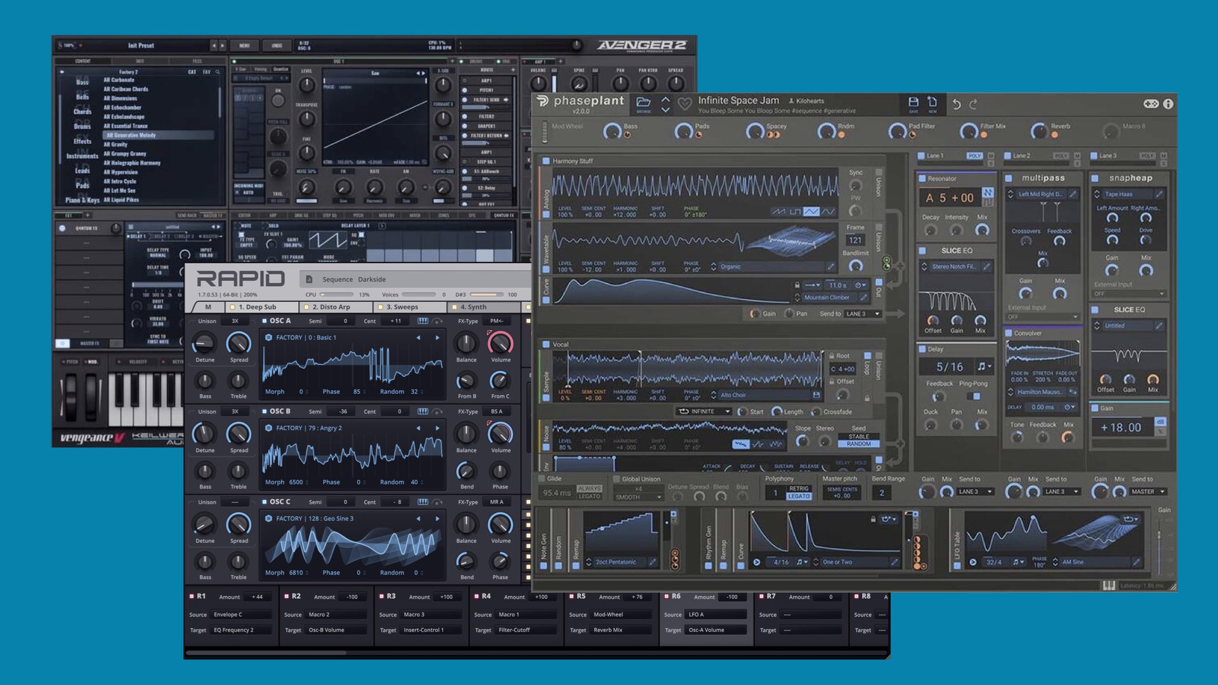Click the heart favorite icon beside preset name
1218x685 pixels.
[x=684, y=104]
